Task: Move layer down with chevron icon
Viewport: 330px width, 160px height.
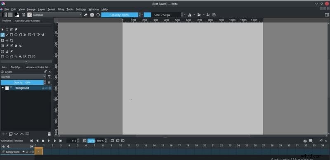Action: tap(16, 134)
